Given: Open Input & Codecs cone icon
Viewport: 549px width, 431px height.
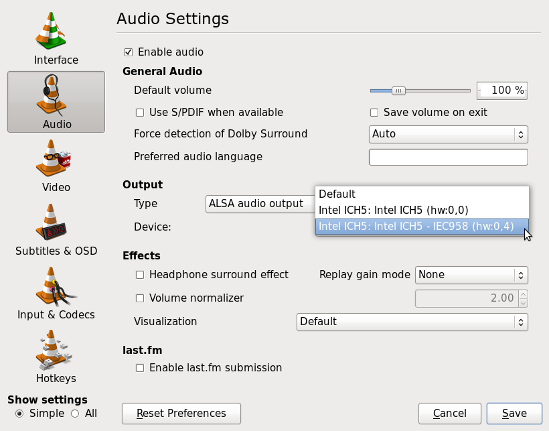Looking at the screenshot, I should [54, 286].
